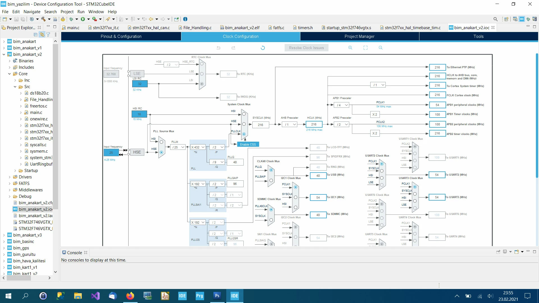Switch to the C/C++ perspective icon
The width and height of the screenshot is (539, 303).
pyautogui.click(x=515, y=19)
